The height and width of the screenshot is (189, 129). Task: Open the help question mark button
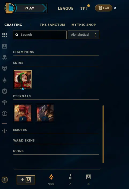[x=5, y=180]
